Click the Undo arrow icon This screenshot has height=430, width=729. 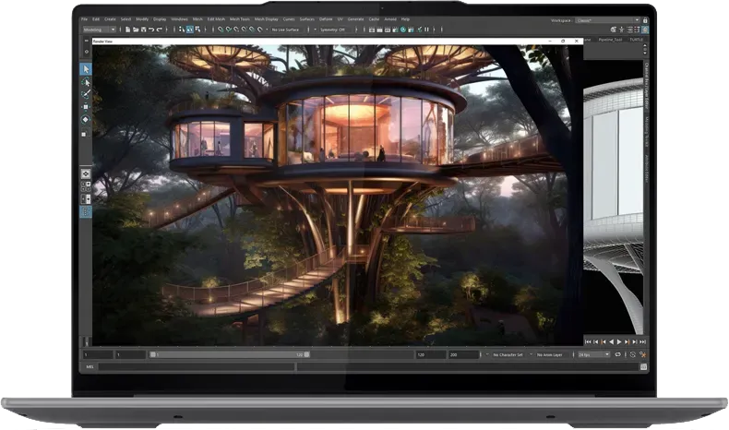click(x=149, y=29)
